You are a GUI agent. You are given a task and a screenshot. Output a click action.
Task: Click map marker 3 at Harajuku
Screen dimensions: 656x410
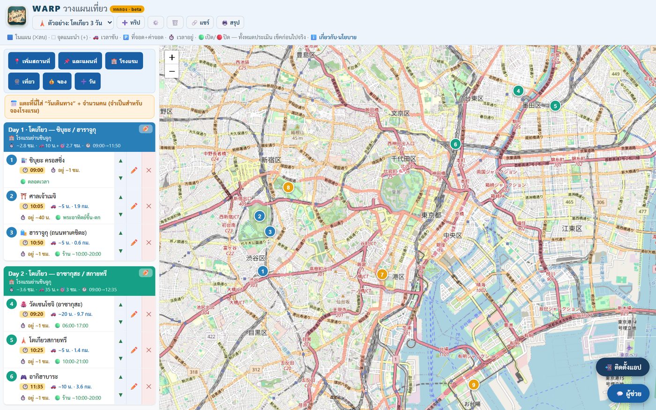270,231
